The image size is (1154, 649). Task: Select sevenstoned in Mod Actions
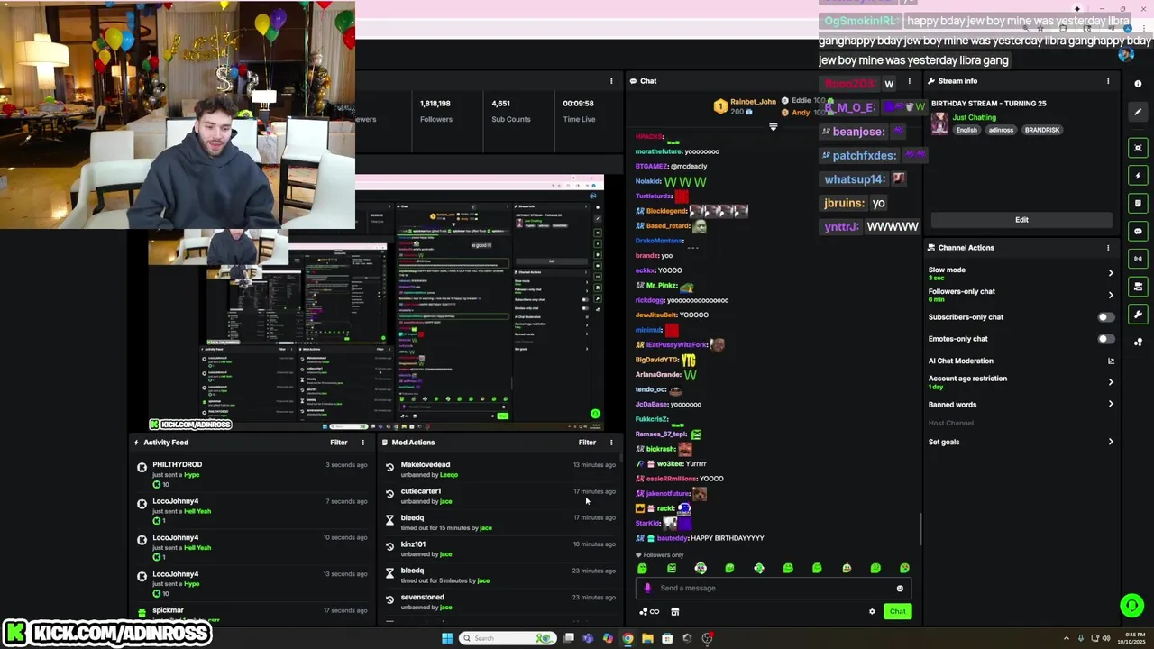pos(423,598)
